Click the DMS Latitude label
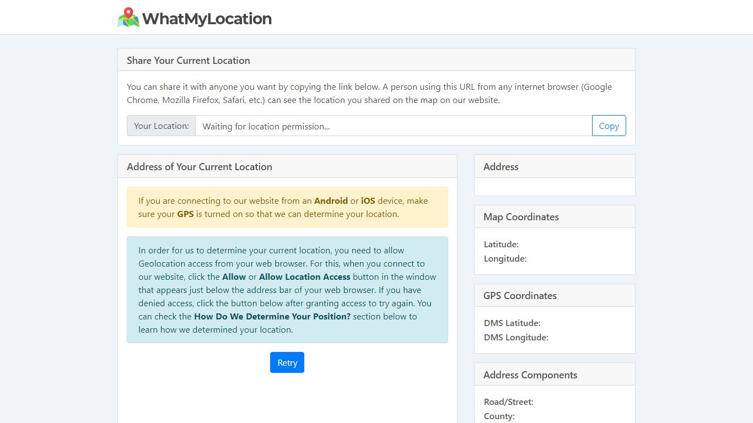The width and height of the screenshot is (753, 423). coord(512,323)
